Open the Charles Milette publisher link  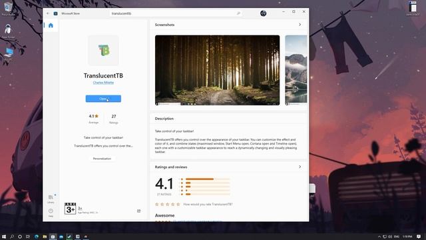tap(103, 83)
